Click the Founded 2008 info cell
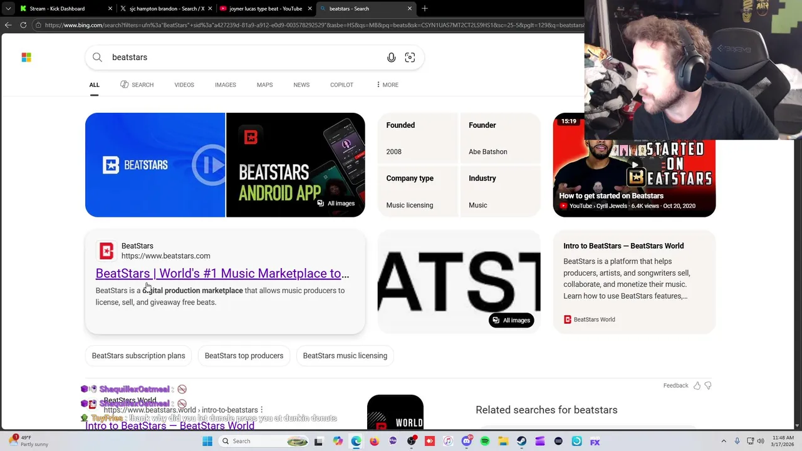This screenshot has width=802, height=451. coord(418,138)
